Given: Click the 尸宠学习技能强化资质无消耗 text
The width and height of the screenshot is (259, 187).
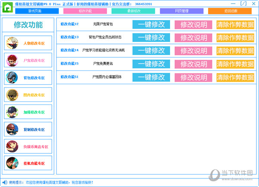Looking at the screenshot, I should (x=104, y=50).
